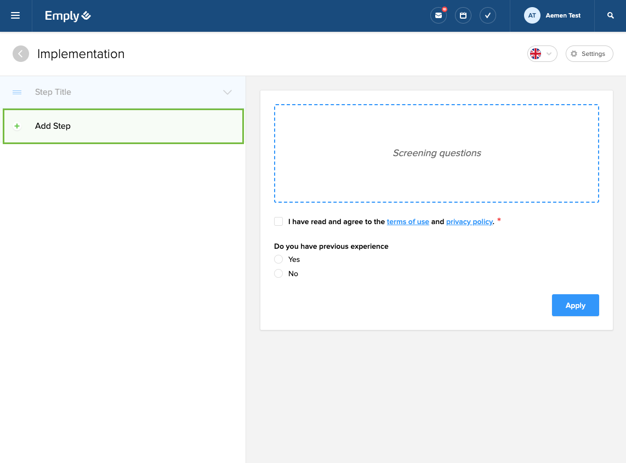Open the hamburger main menu

coord(15,16)
